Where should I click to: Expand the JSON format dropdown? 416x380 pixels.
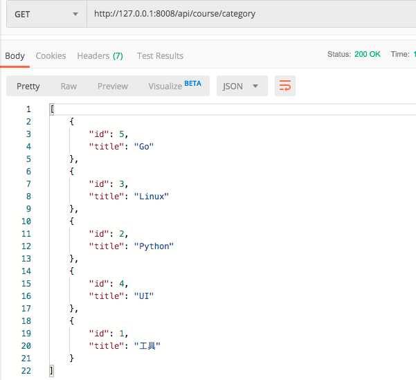point(242,86)
